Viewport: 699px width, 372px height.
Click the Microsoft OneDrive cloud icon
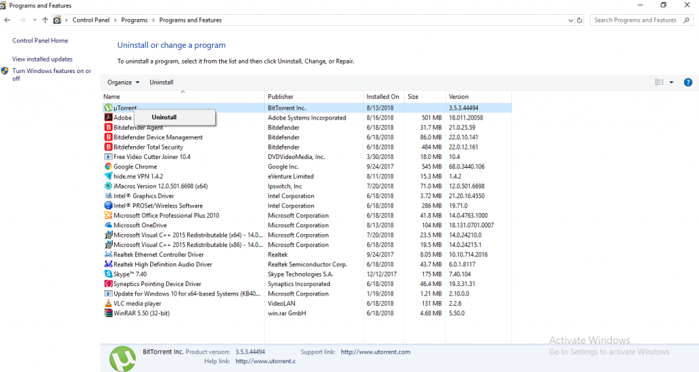pyautogui.click(x=108, y=225)
